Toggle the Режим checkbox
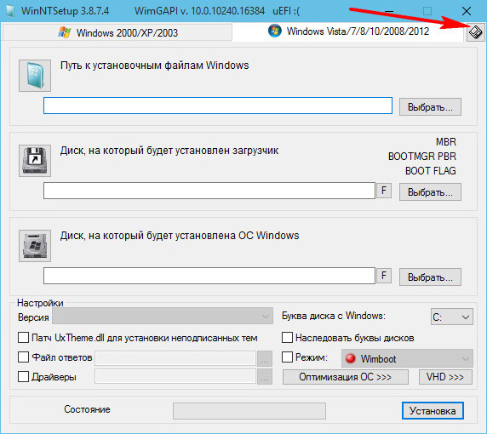 (x=287, y=357)
